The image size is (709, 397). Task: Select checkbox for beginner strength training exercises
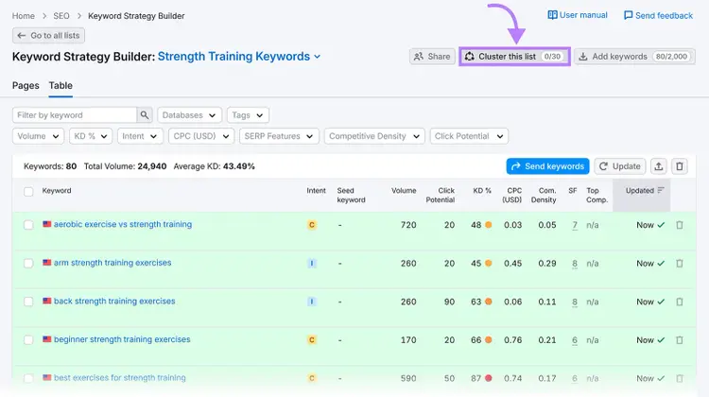pyautogui.click(x=28, y=340)
